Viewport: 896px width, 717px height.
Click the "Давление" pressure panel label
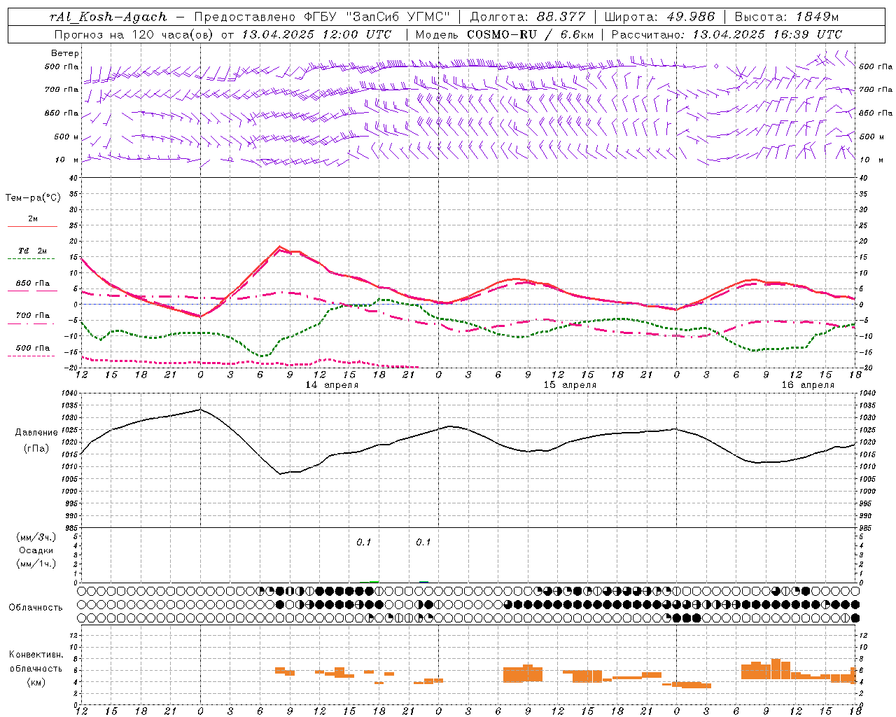tap(36, 433)
